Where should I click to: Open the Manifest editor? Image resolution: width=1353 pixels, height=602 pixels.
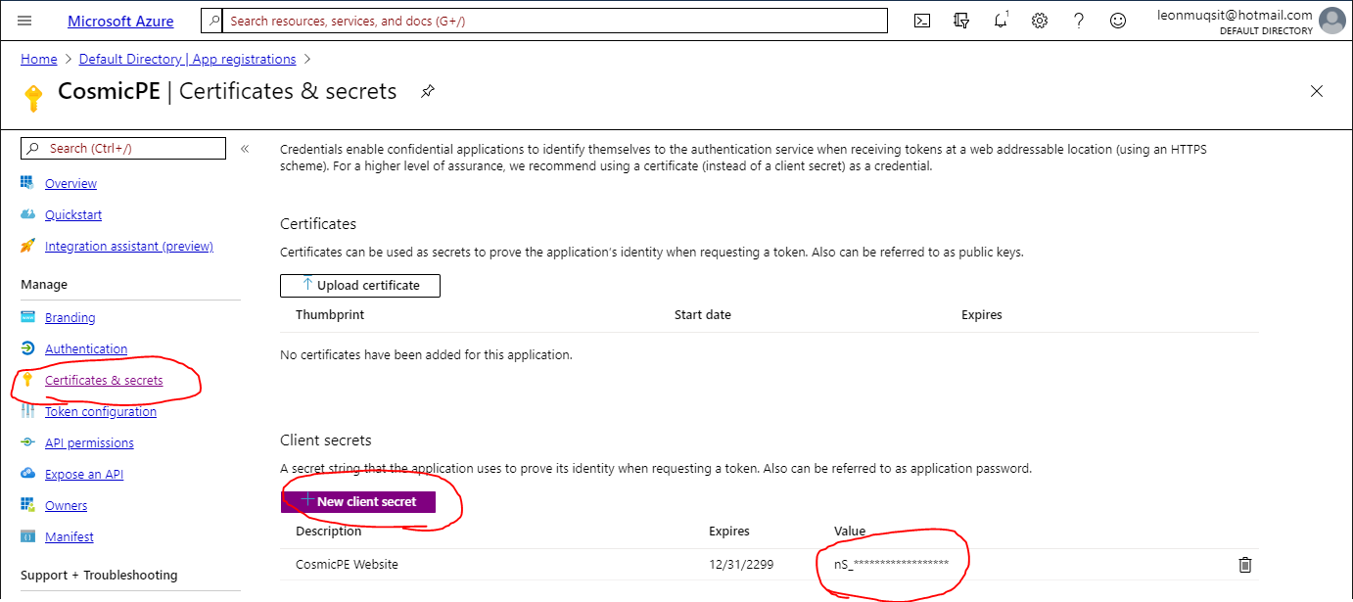(70, 536)
